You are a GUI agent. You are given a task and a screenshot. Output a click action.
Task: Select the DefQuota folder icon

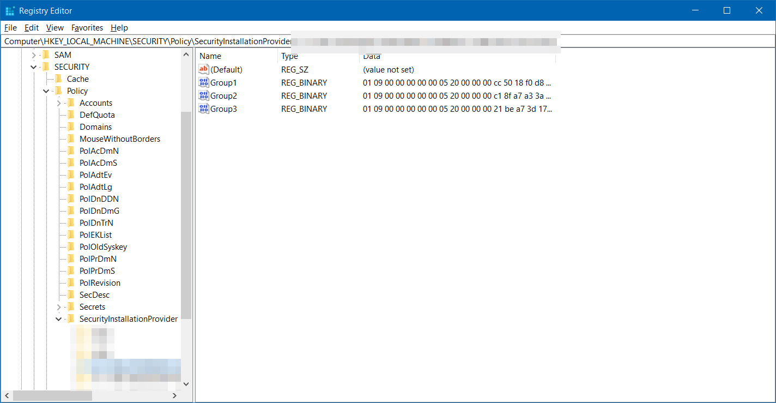[71, 115]
